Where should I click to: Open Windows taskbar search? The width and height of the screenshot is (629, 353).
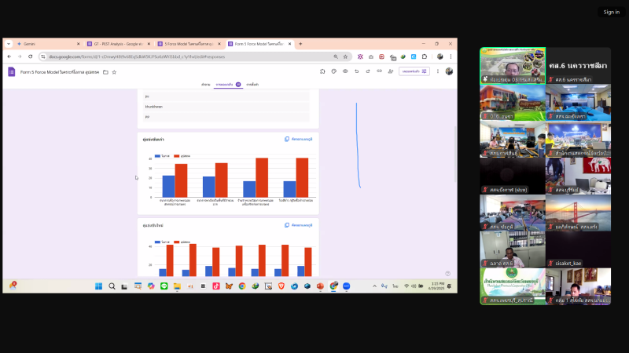pos(112,286)
